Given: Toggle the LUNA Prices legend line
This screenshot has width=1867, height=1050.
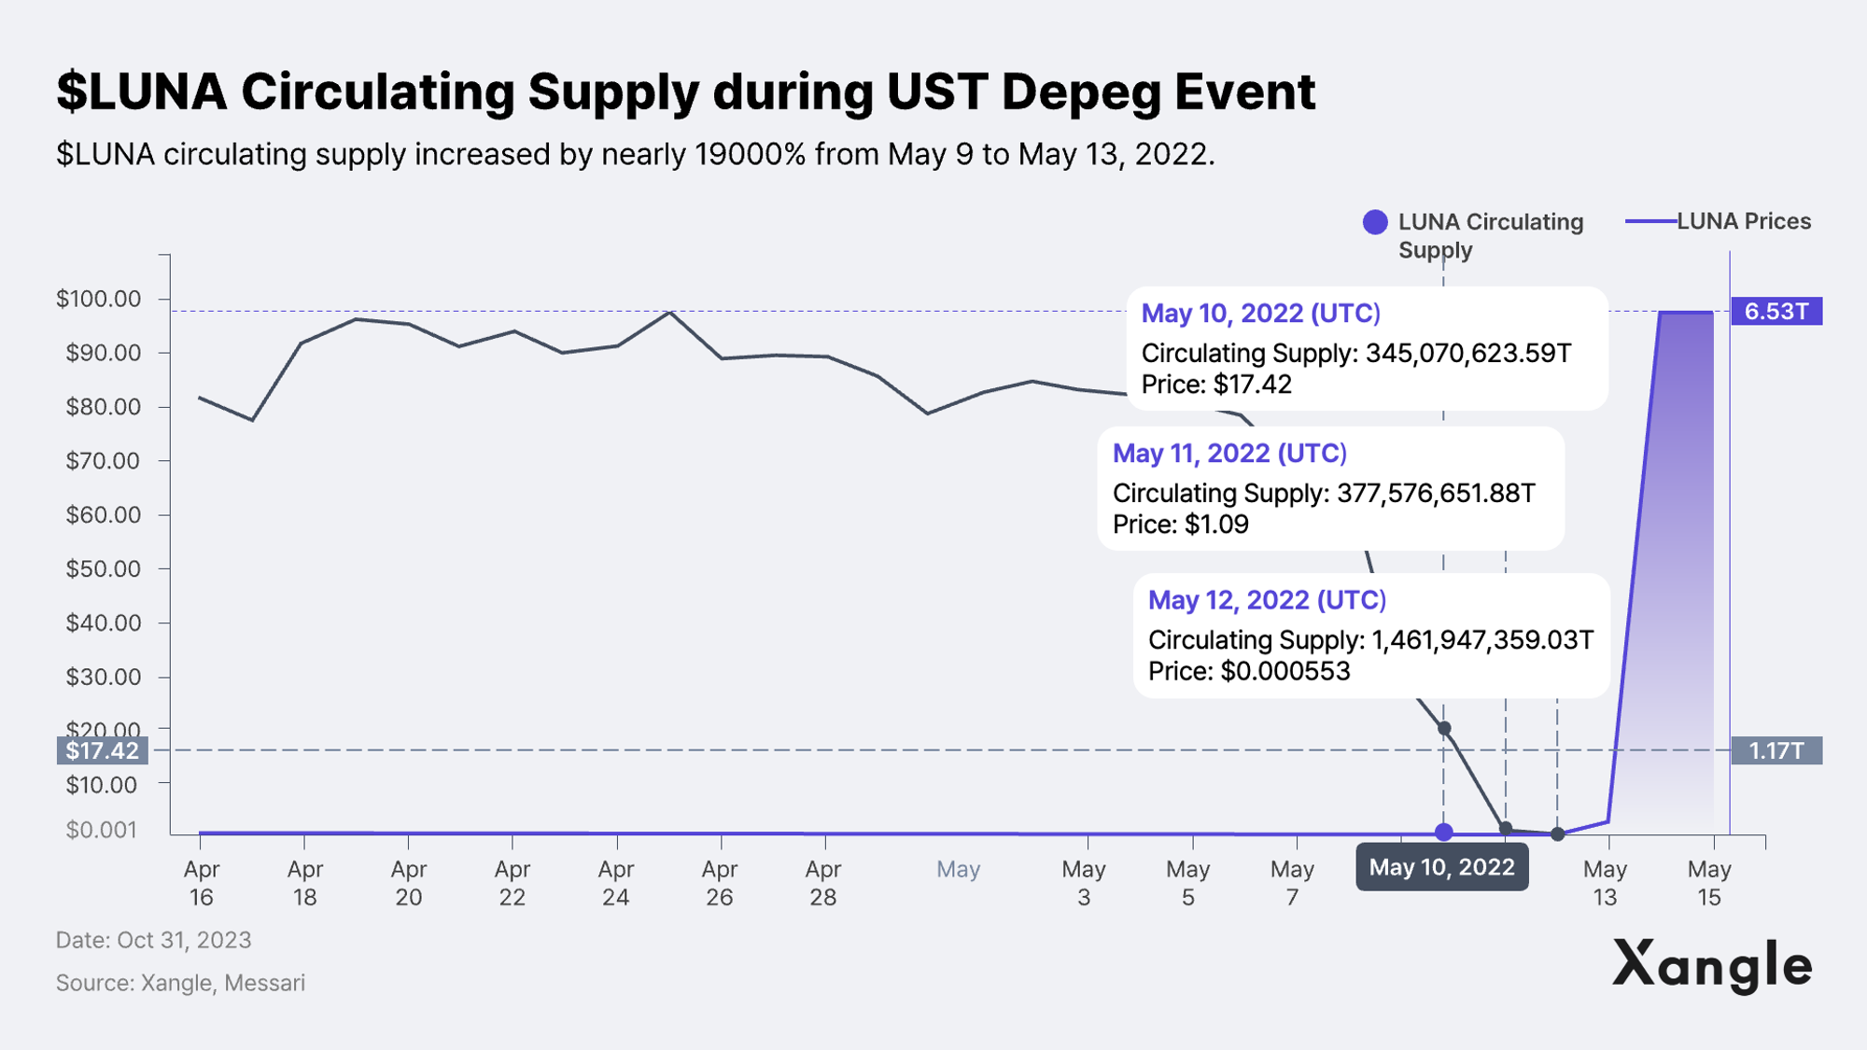Looking at the screenshot, I should pyautogui.click(x=1650, y=221).
